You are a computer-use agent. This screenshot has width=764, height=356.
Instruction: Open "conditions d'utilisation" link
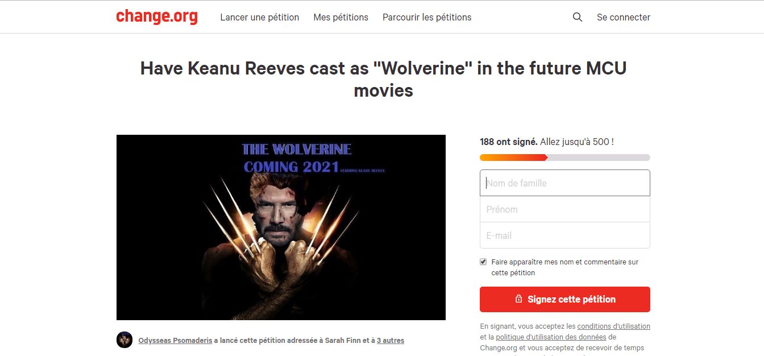[x=613, y=326]
